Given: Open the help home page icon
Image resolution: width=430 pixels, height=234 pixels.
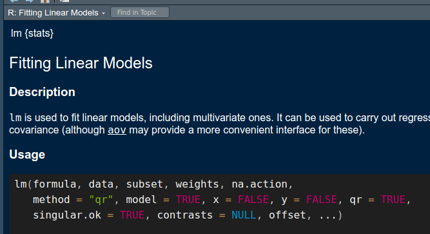Looking at the screenshot, I should [x=44, y=1].
